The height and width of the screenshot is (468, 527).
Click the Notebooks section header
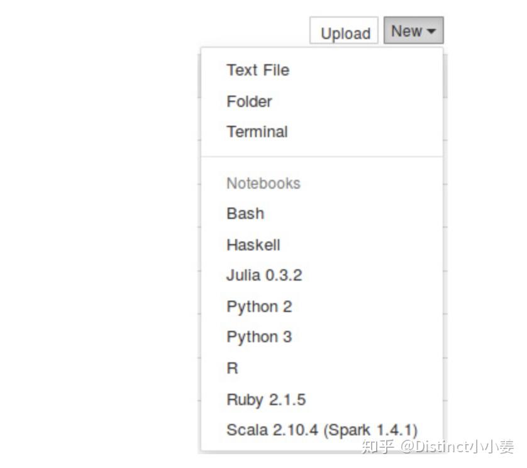coord(263,183)
